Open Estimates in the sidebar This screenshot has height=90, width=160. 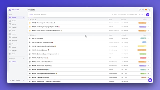pyautogui.click(x=14, y=37)
